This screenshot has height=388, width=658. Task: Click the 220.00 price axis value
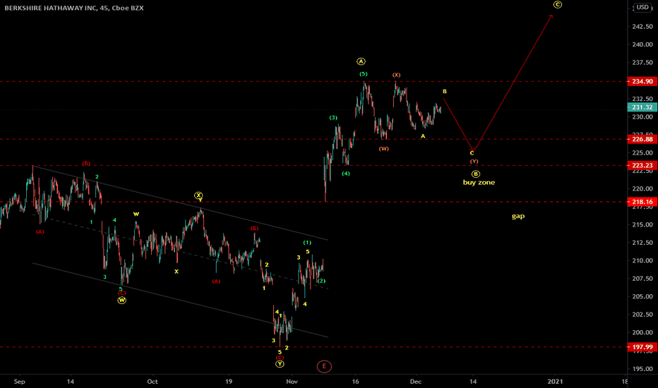coord(642,189)
